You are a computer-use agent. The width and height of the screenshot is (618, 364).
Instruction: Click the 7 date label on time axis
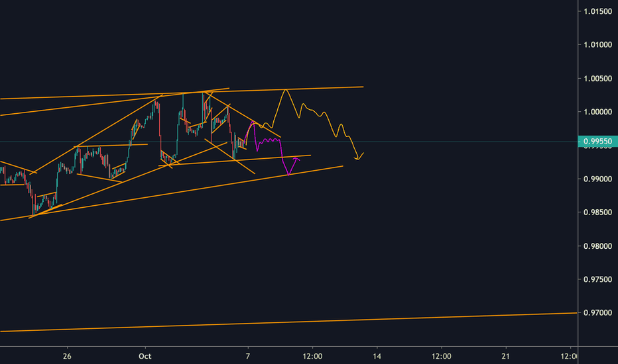tap(248, 357)
